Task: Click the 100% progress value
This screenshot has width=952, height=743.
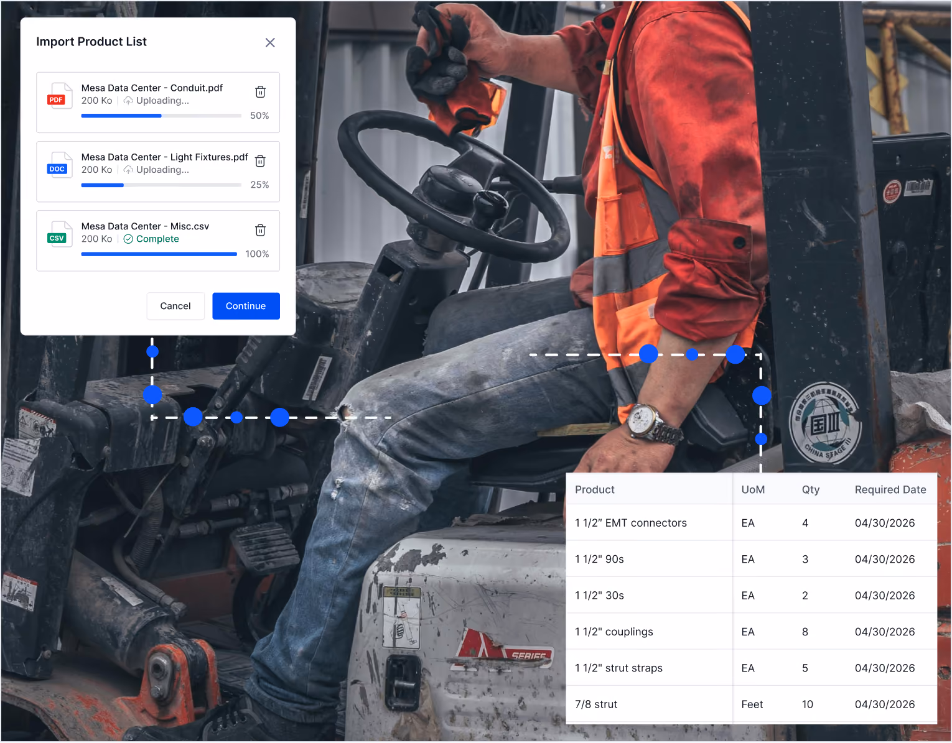Action: 257,254
